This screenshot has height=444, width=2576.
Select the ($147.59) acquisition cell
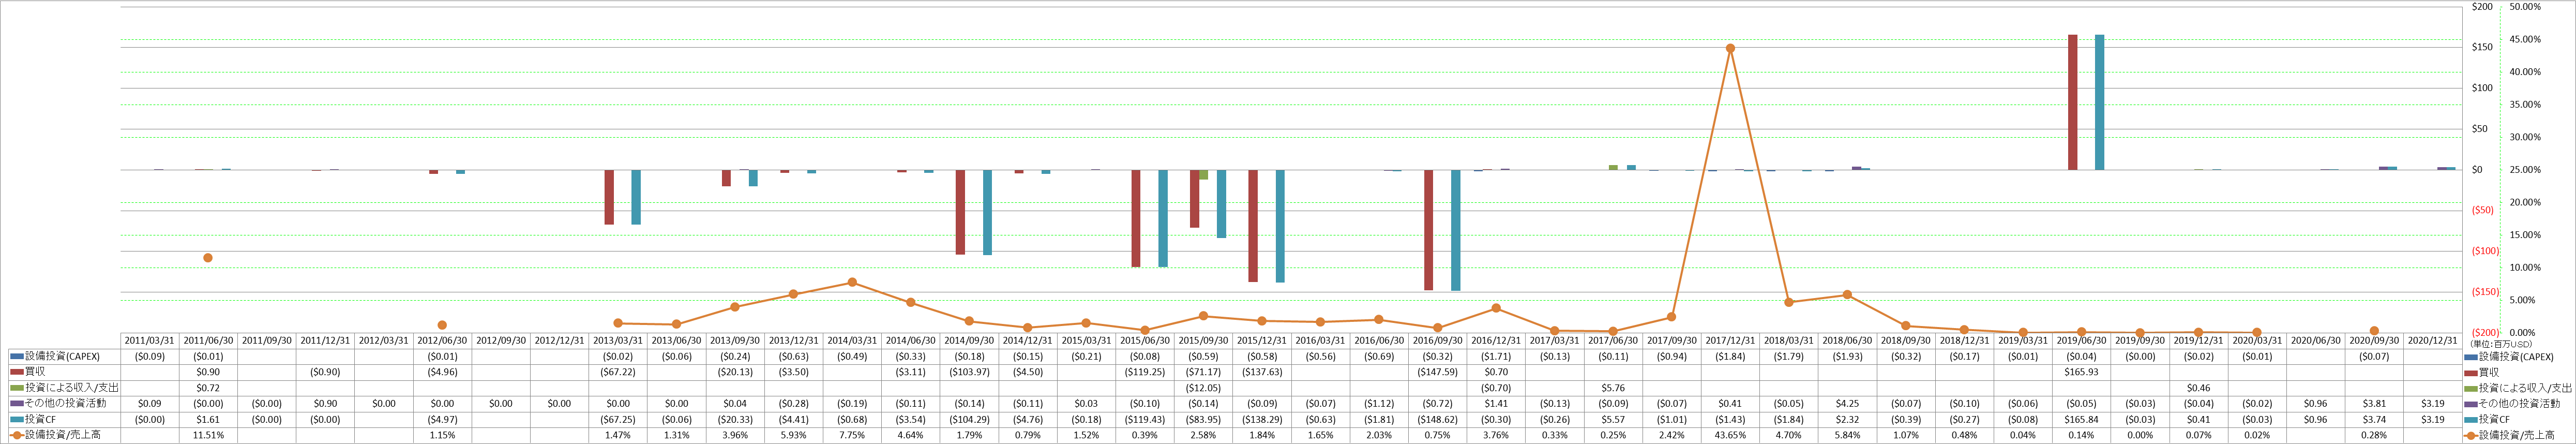point(1437,372)
